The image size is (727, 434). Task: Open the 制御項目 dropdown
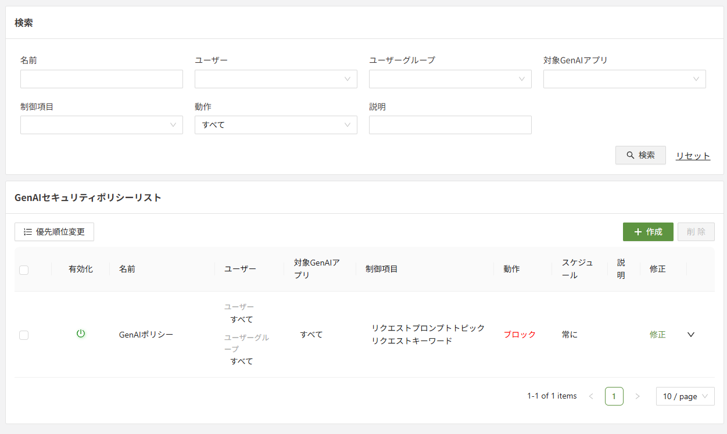click(101, 125)
